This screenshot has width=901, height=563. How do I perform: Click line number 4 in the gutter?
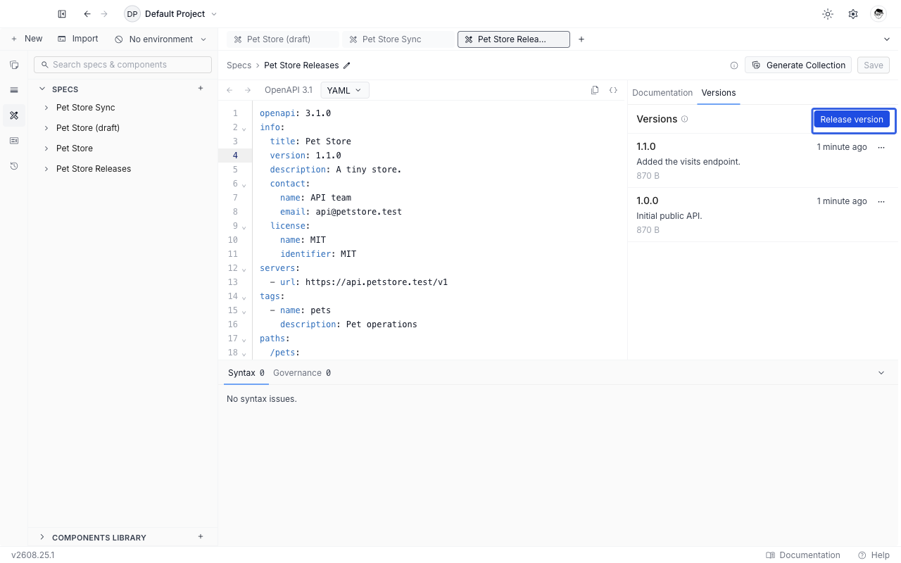point(235,156)
